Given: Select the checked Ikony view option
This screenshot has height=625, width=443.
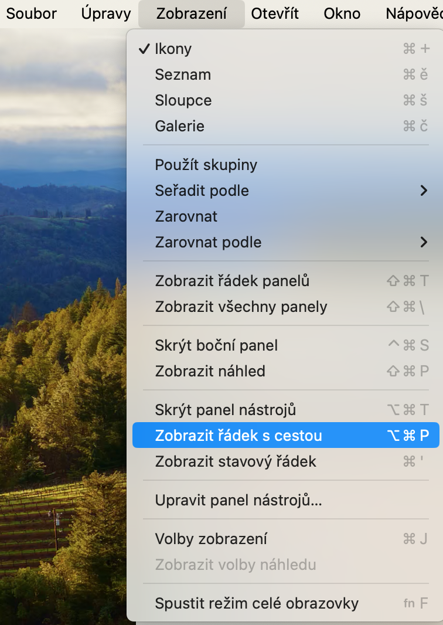Looking at the screenshot, I should point(173,49).
